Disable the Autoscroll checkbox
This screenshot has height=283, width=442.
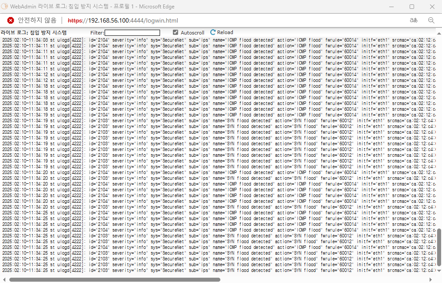[175, 32]
